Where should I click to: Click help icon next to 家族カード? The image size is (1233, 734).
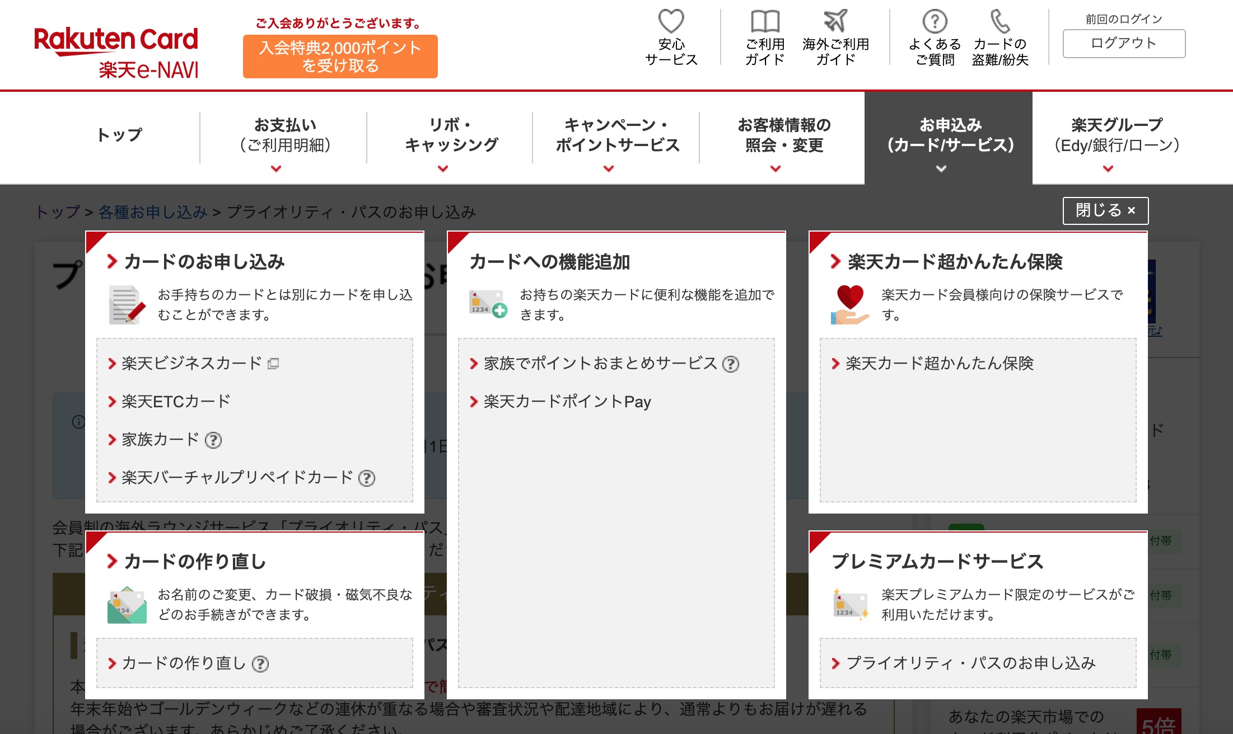coord(213,440)
